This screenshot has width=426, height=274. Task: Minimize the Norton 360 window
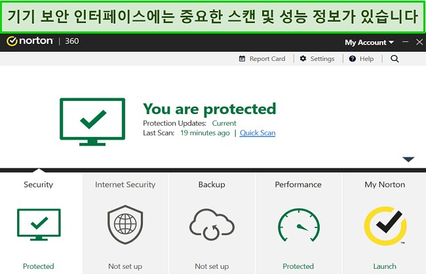tap(405, 42)
